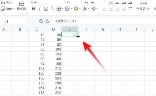156x96 pixels.
Task: Apply strikethrough text formatting
Action: click(52, 9)
